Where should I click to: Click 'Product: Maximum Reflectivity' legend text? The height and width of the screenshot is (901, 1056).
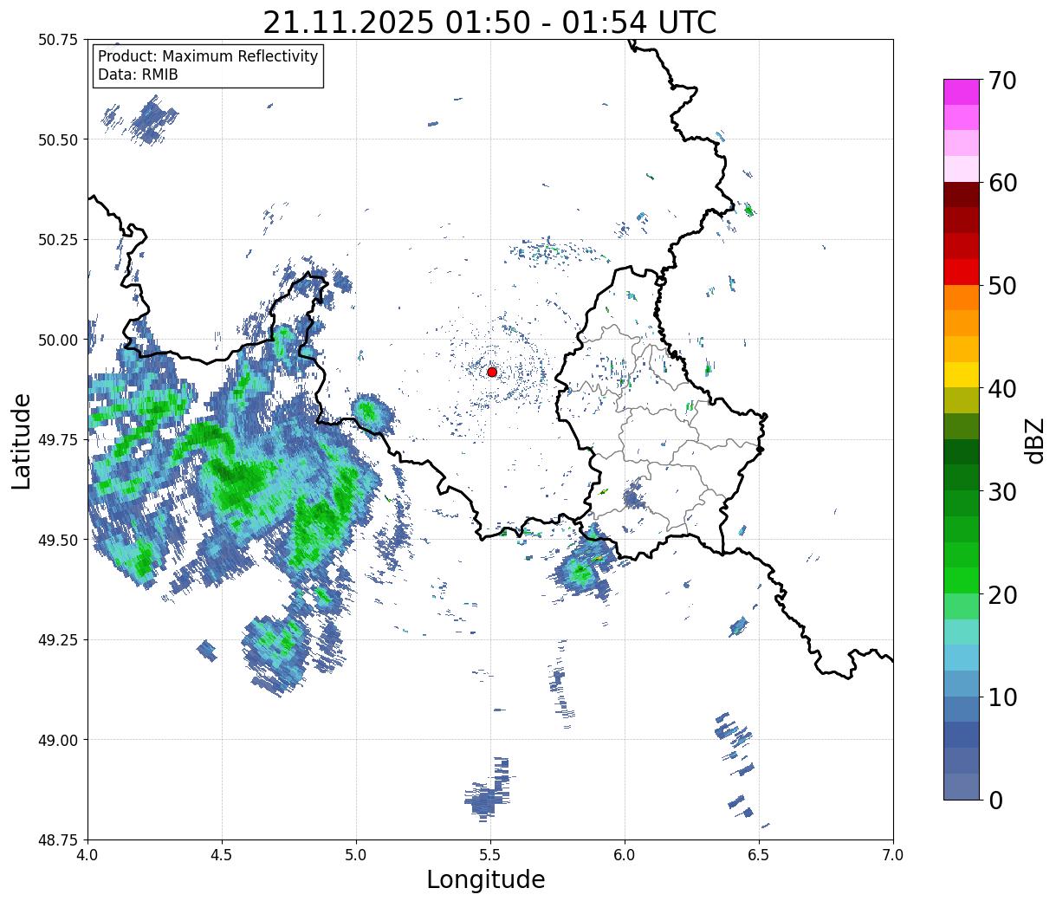208,56
